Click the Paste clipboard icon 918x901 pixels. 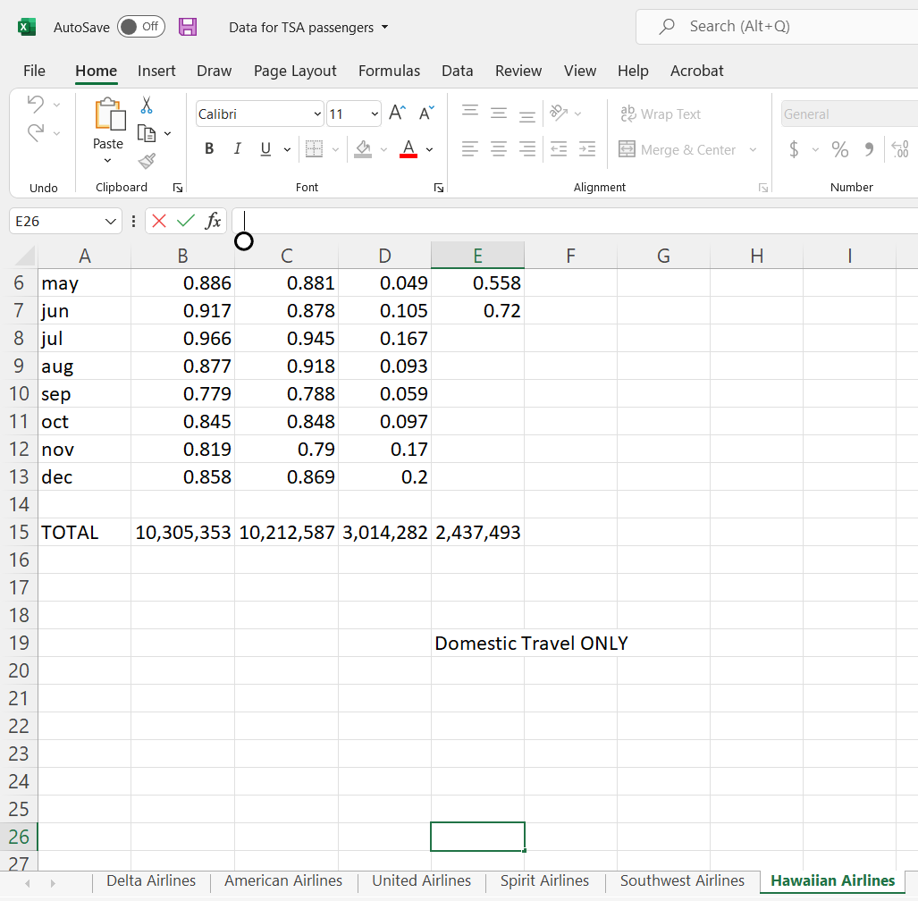click(x=110, y=114)
